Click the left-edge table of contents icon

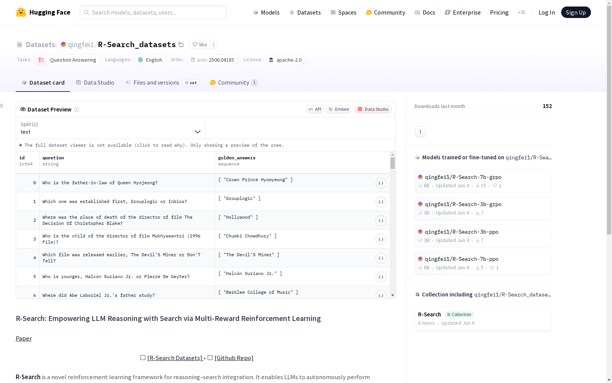click(x=2, y=106)
